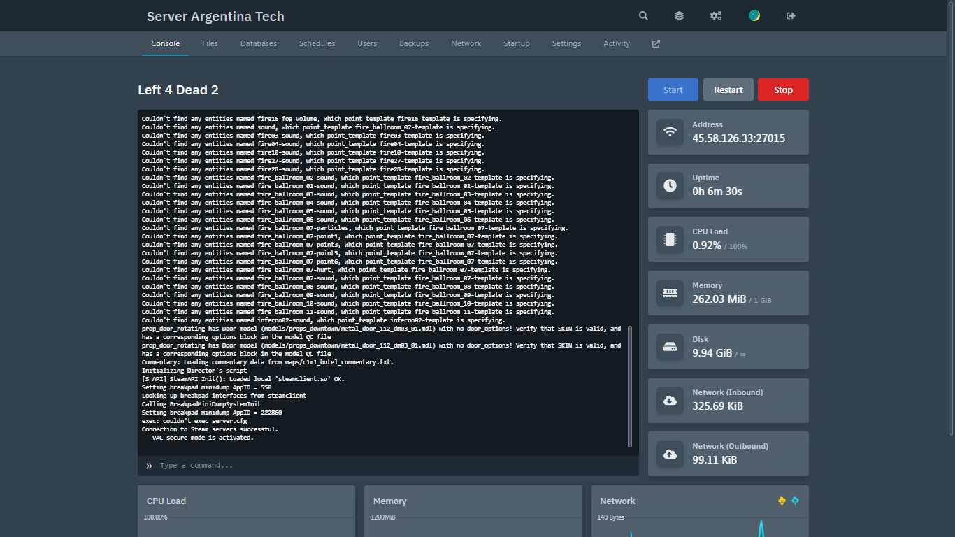This screenshot has height=537, width=955.
Task: Click the Wi-Fi icon beside Address
Action: pos(670,132)
